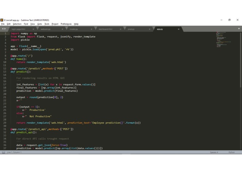Image resolution: width=242 pixels, height=172 pixels.
Task: Click 'data = request.get_json' line
Action: point(42,145)
